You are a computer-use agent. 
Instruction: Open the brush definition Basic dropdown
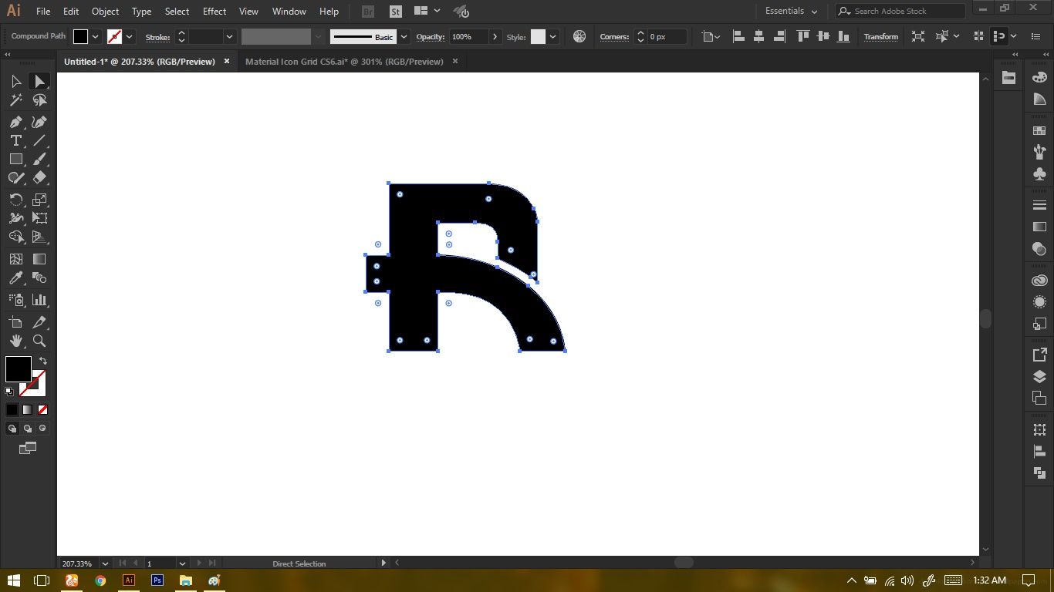tap(404, 37)
